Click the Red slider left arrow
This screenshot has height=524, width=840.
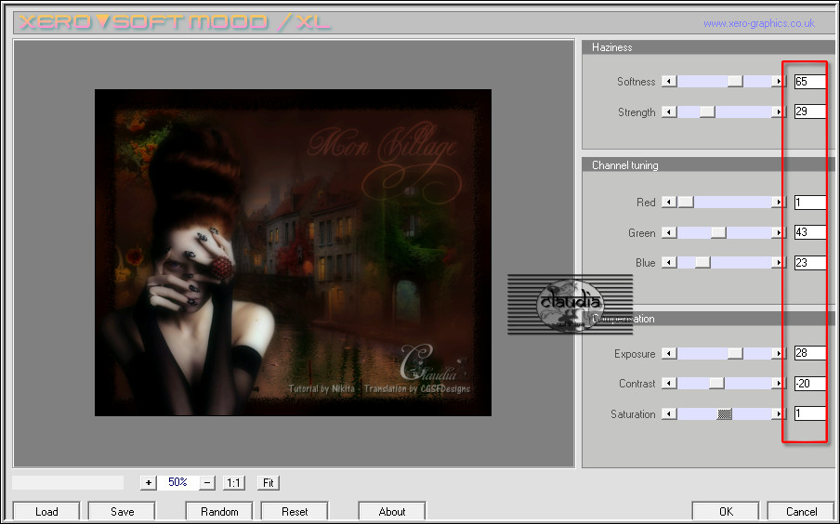[669, 202]
